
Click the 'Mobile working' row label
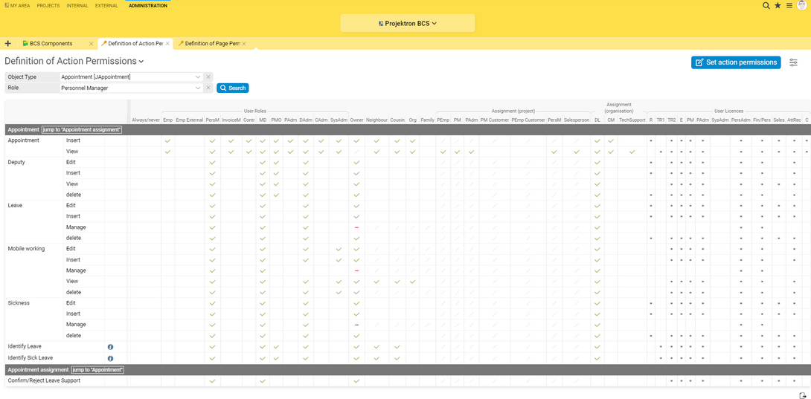point(26,249)
